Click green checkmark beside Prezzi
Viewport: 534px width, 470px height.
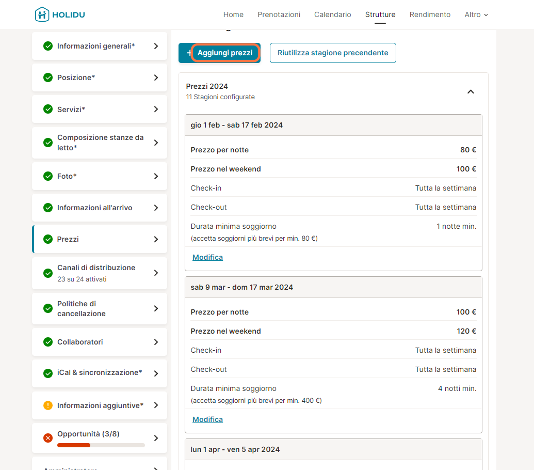click(48, 239)
